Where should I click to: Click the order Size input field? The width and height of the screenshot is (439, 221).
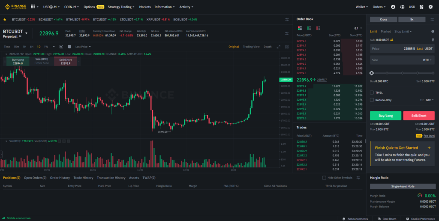(402, 60)
